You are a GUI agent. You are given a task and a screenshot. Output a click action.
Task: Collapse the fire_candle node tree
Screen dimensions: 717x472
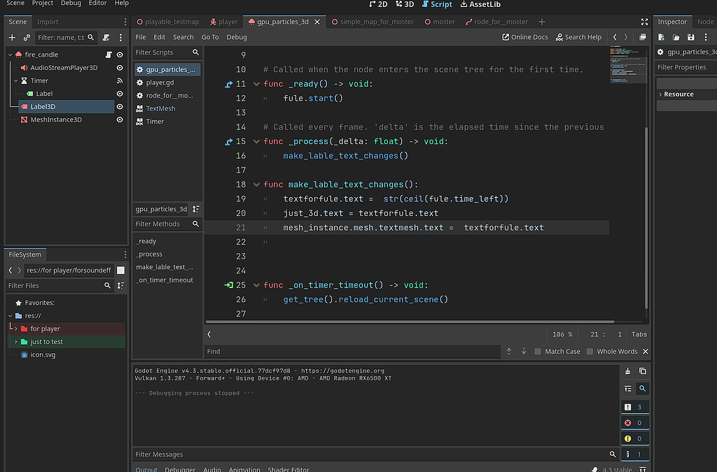pyautogui.click(x=10, y=54)
